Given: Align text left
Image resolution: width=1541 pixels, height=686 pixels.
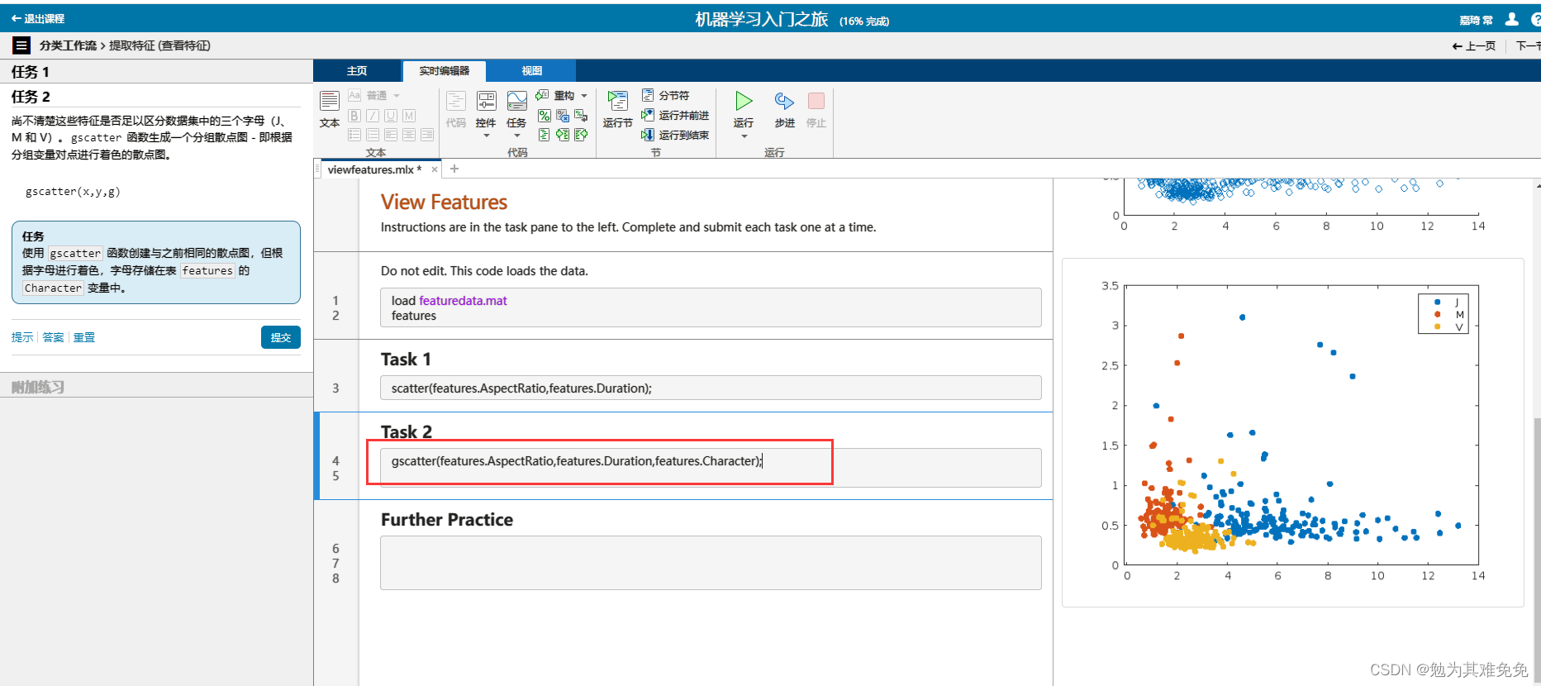Looking at the screenshot, I should pos(391,134).
